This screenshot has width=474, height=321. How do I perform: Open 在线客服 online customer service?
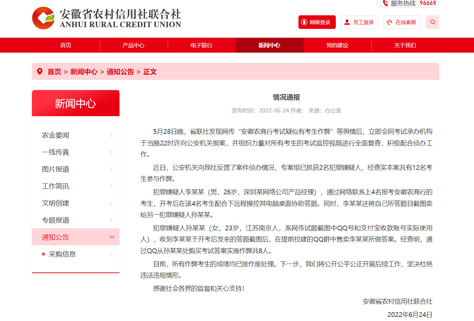point(402,22)
